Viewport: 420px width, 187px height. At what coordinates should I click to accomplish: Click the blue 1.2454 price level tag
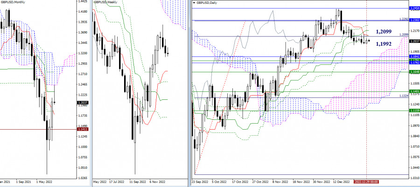point(414,9)
